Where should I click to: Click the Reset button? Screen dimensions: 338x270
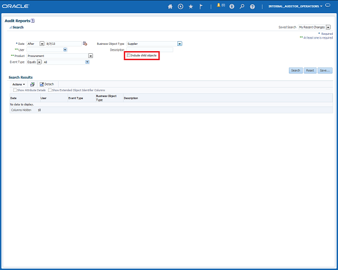coord(310,71)
